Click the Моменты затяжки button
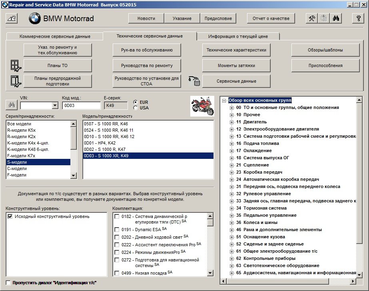Viewport: 369px width, 291px height. (236, 65)
